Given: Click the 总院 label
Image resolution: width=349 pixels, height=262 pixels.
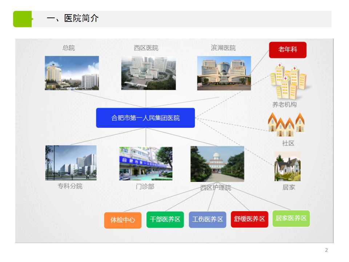Looking at the screenshot, I should [x=69, y=48].
